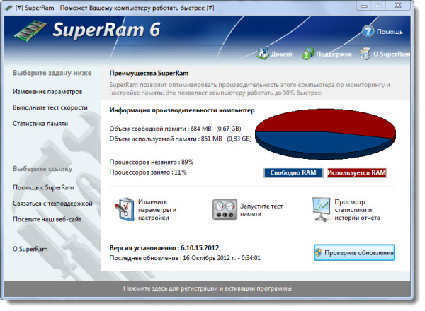Close the SuperRam window
The height and width of the screenshot is (311, 425).
pos(398,6)
